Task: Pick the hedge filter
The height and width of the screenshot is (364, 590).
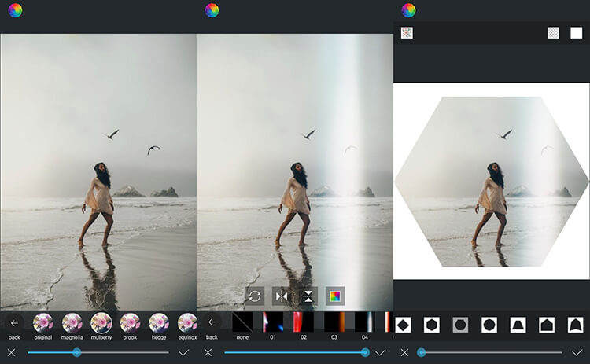Action: point(159,322)
